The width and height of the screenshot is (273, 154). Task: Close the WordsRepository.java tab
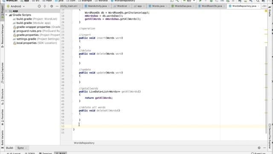click(258, 6)
